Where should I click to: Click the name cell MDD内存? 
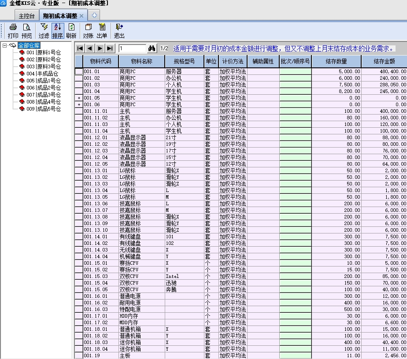(x=142, y=322)
